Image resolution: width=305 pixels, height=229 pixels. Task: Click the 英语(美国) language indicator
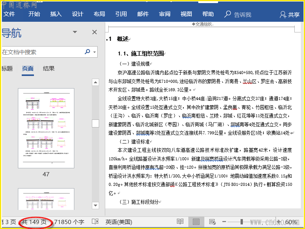click(x=119, y=222)
